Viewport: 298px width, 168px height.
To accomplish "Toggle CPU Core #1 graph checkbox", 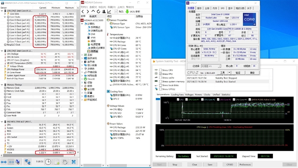I will (x=187, y=99).
